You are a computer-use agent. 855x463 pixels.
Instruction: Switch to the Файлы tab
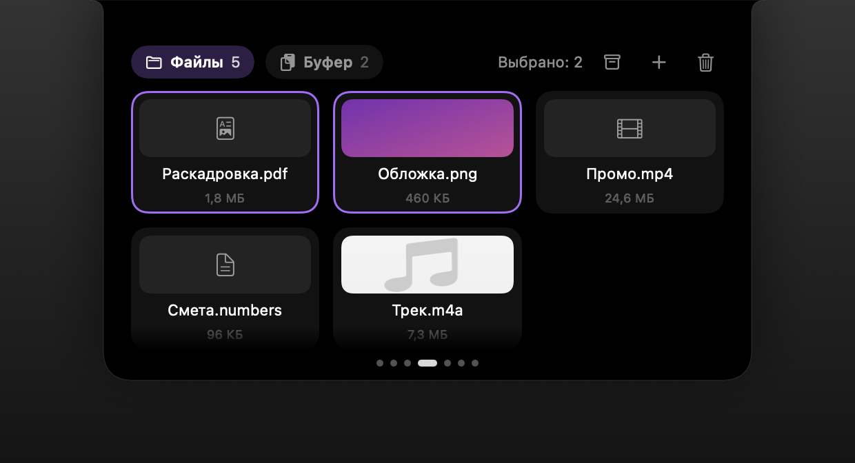(x=192, y=63)
